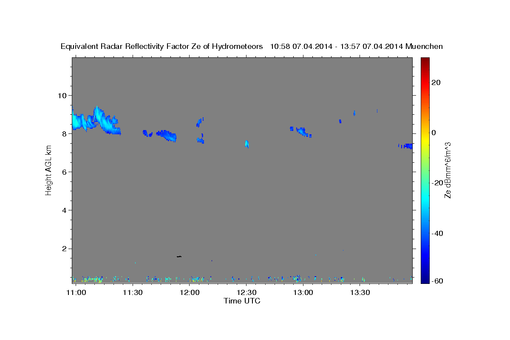Click the '13:00' time tick label
Viewport: 510px width, 340px height.
pos(303,293)
